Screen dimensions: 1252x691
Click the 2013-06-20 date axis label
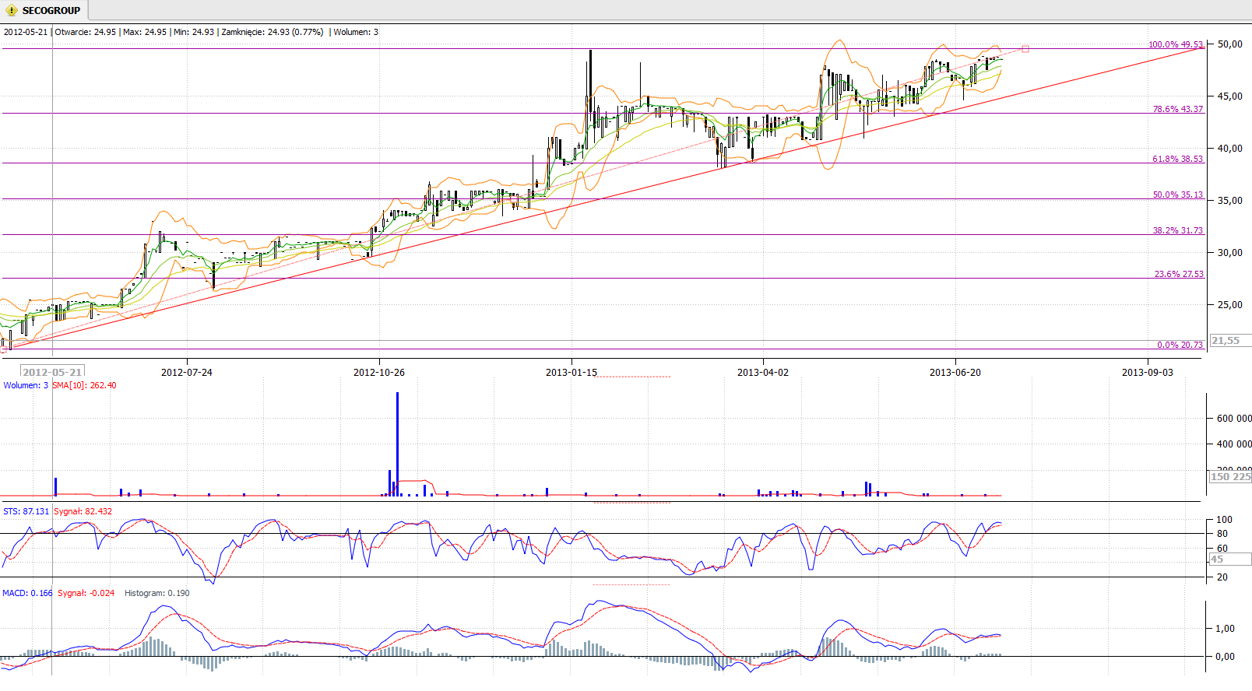pos(955,372)
